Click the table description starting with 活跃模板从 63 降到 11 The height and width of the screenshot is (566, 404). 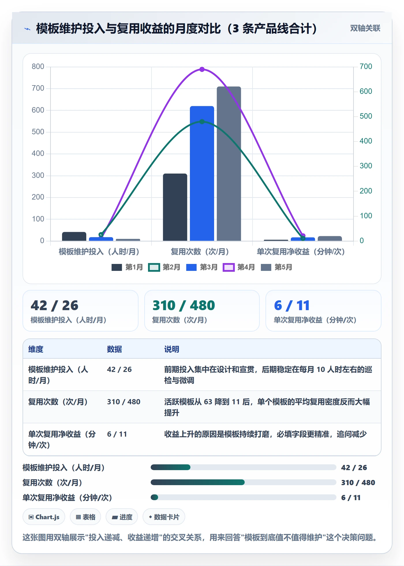pyautogui.click(x=267, y=407)
